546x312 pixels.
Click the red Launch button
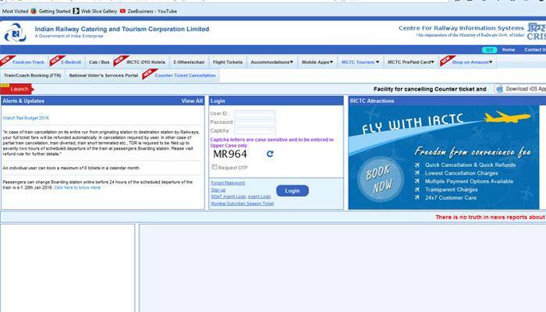pos(16,89)
